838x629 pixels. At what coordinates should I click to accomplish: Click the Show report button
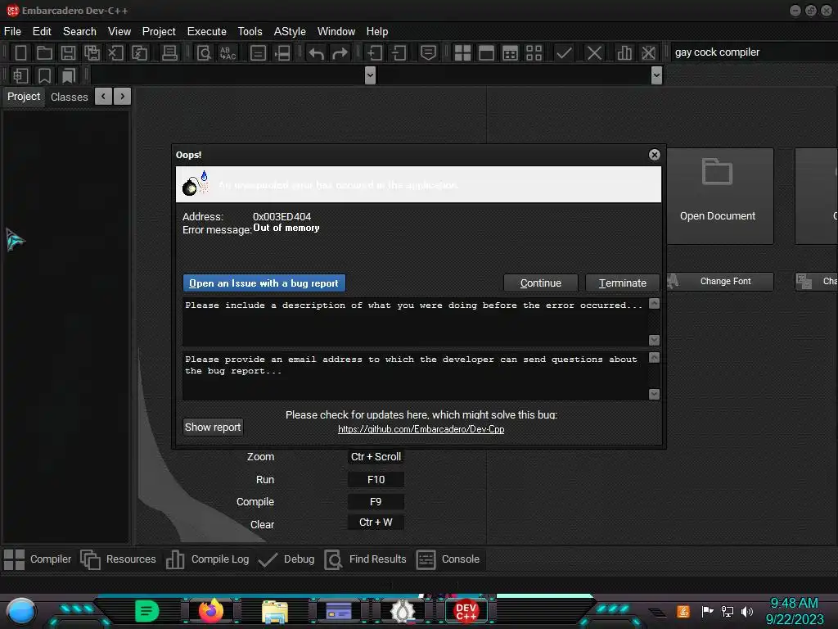pyautogui.click(x=213, y=427)
